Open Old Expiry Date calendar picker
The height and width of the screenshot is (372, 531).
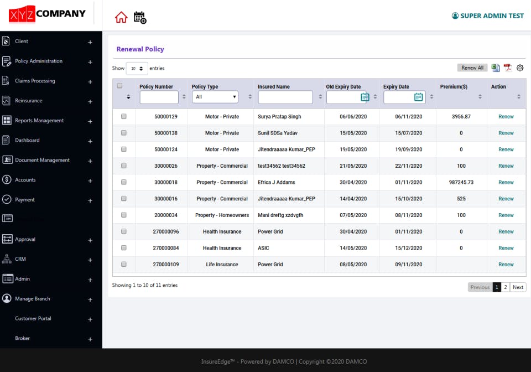365,97
